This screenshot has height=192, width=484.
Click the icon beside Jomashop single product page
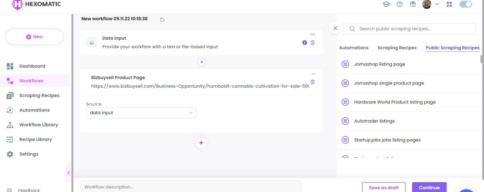tap(345, 83)
